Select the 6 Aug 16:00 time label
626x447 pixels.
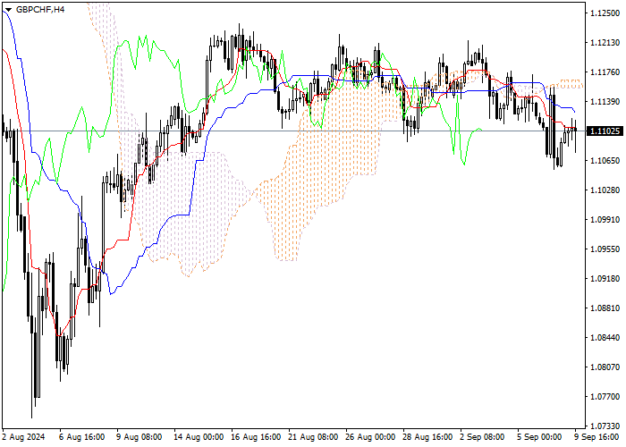[x=82, y=437]
